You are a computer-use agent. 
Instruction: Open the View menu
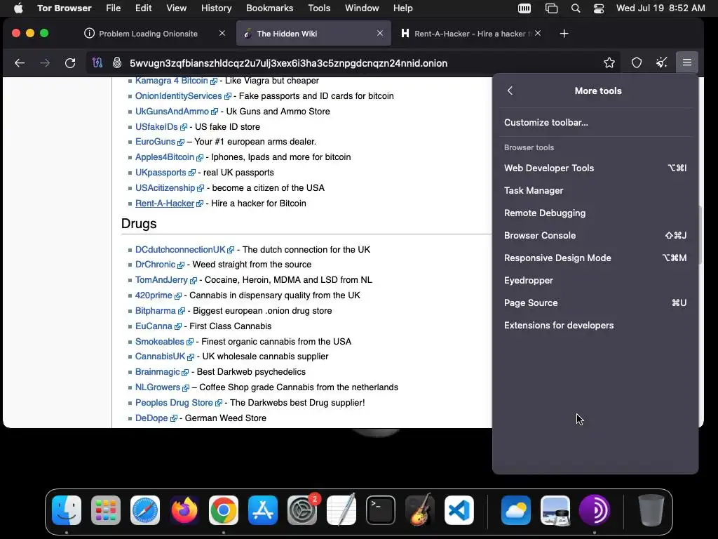pos(176,8)
